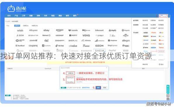Click amazon logo in the account dropdown panel
The height and width of the screenshot is (107, 174).
(x=146, y=36)
